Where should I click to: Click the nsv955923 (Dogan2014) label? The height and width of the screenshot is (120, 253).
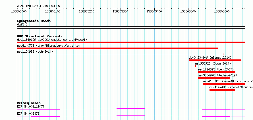pyautogui.click(x=213, y=63)
